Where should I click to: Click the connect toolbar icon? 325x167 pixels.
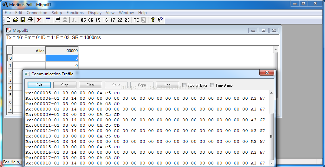(58, 20)
